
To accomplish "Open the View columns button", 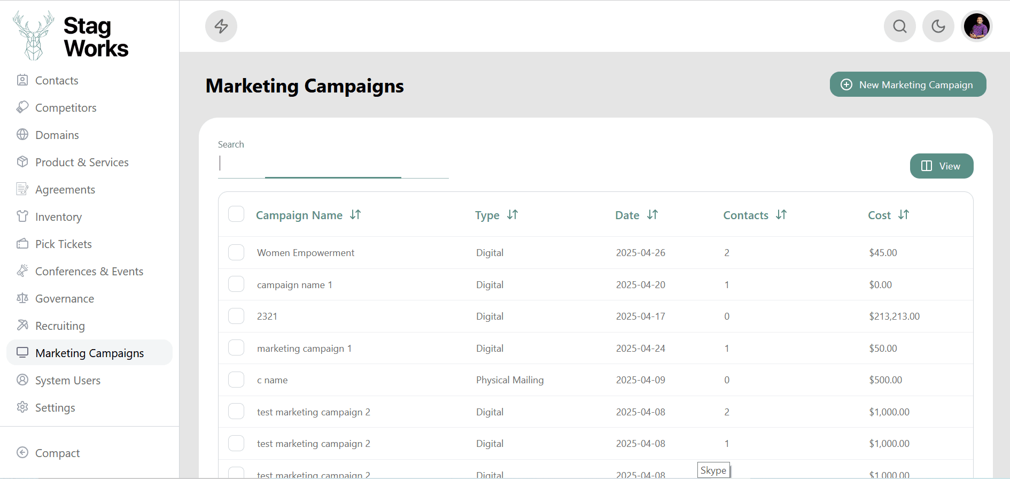I will coord(942,166).
